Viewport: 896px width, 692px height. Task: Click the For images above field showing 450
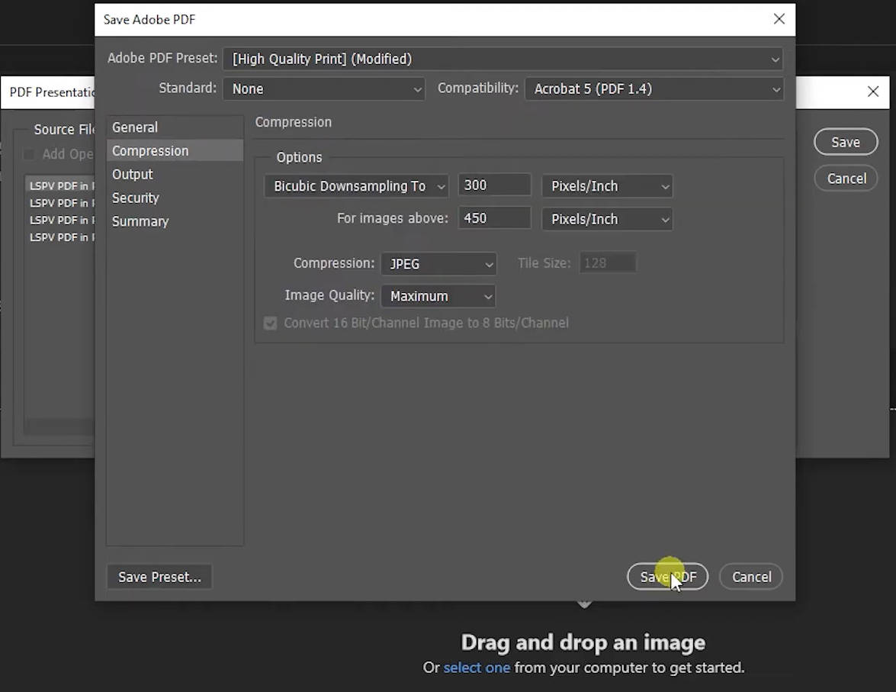pyautogui.click(x=495, y=218)
